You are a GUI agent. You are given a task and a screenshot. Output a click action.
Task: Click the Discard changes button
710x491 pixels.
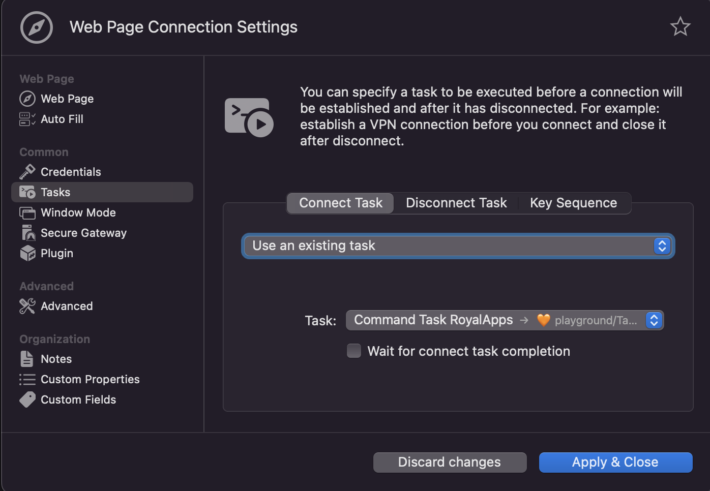[x=450, y=462]
